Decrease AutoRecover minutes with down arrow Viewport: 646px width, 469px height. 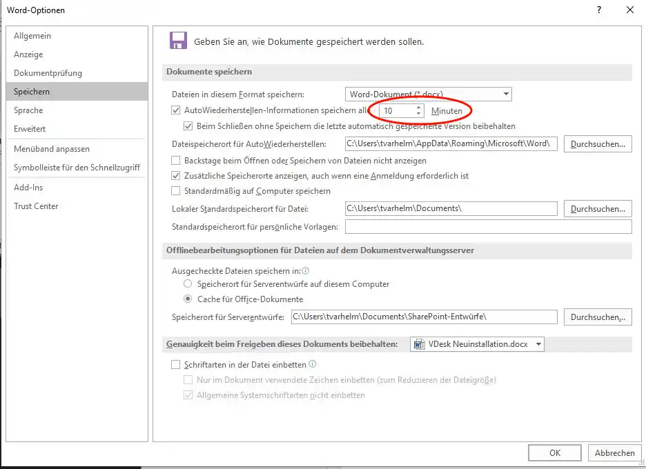(418, 114)
